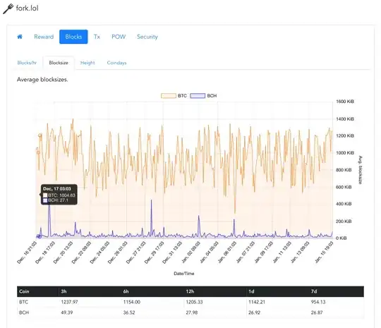This screenshot has width=381, height=328.
Task: Select the Blocks tab
Action: click(x=73, y=37)
